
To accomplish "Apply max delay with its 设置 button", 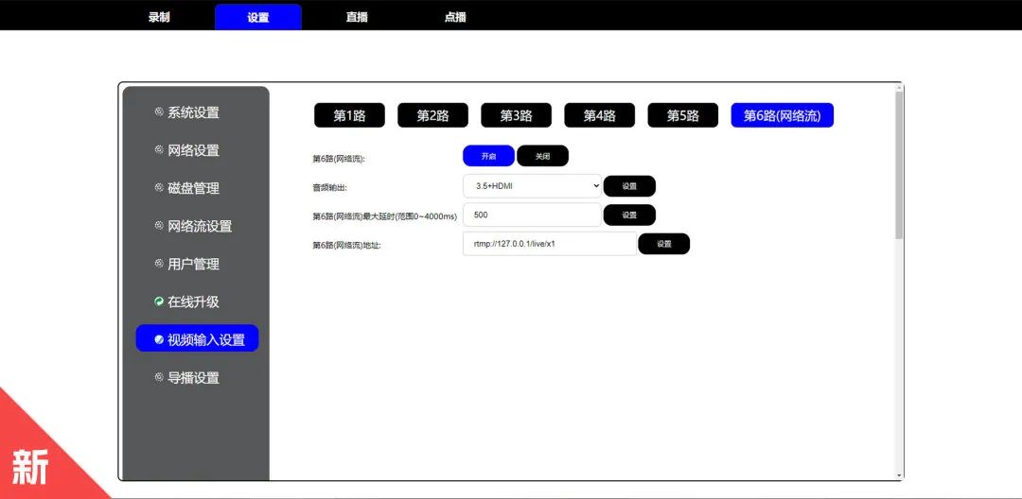I will click(x=629, y=215).
